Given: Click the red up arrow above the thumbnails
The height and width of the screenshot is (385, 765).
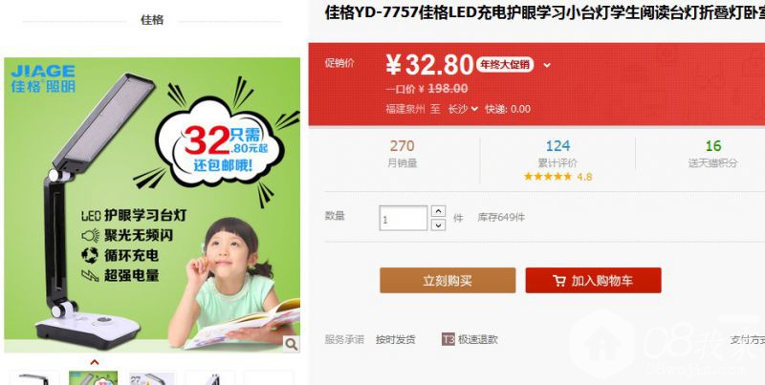Looking at the screenshot, I should (95, 362).
